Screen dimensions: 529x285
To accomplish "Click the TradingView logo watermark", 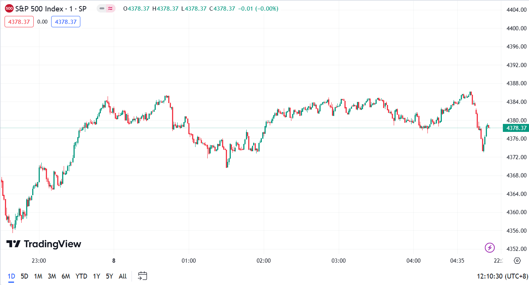I will (43, 244).
